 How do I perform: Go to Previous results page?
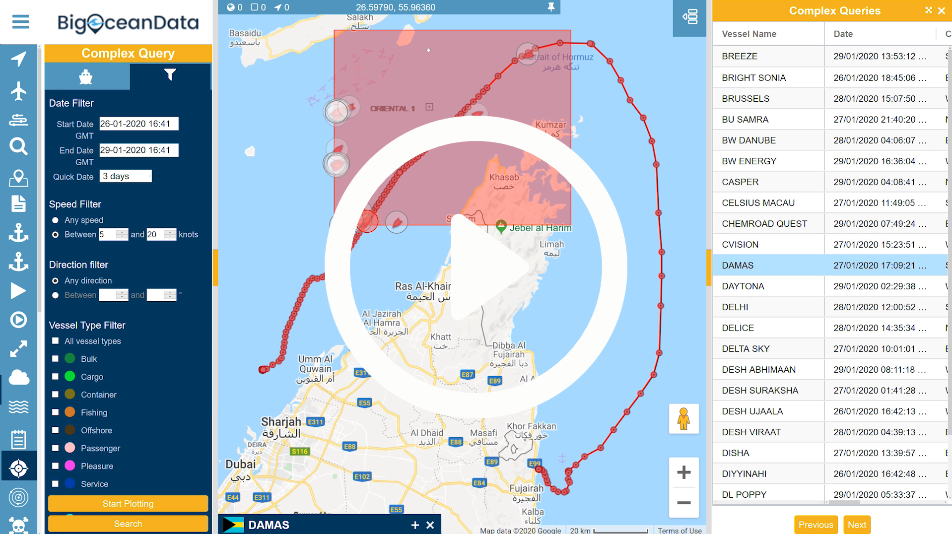(816, 525)
